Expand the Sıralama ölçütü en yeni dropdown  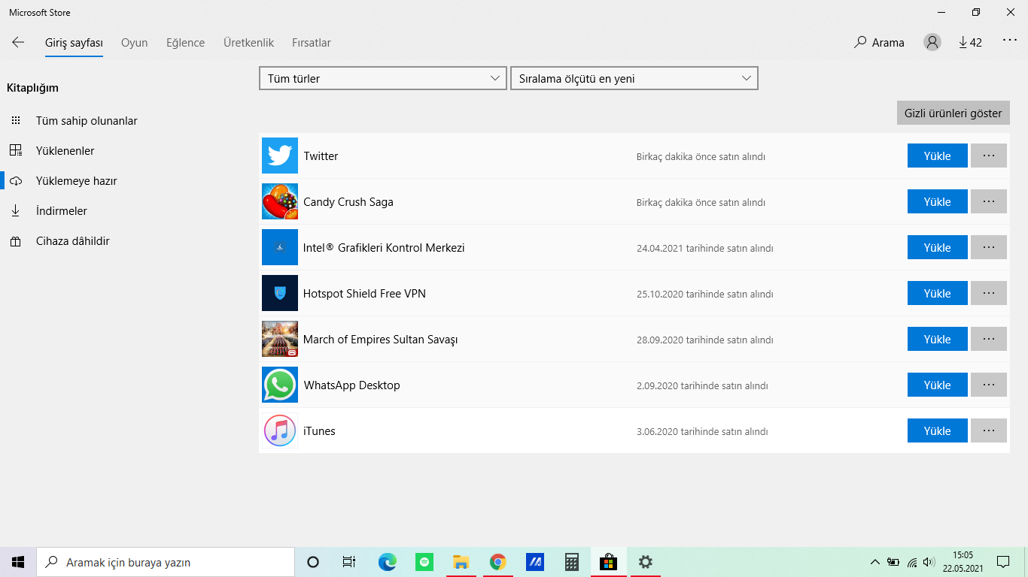pos(634,78)
